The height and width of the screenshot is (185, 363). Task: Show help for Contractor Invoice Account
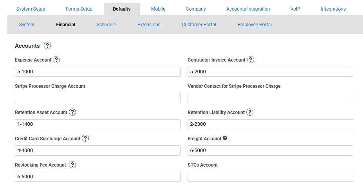point(251,60)
